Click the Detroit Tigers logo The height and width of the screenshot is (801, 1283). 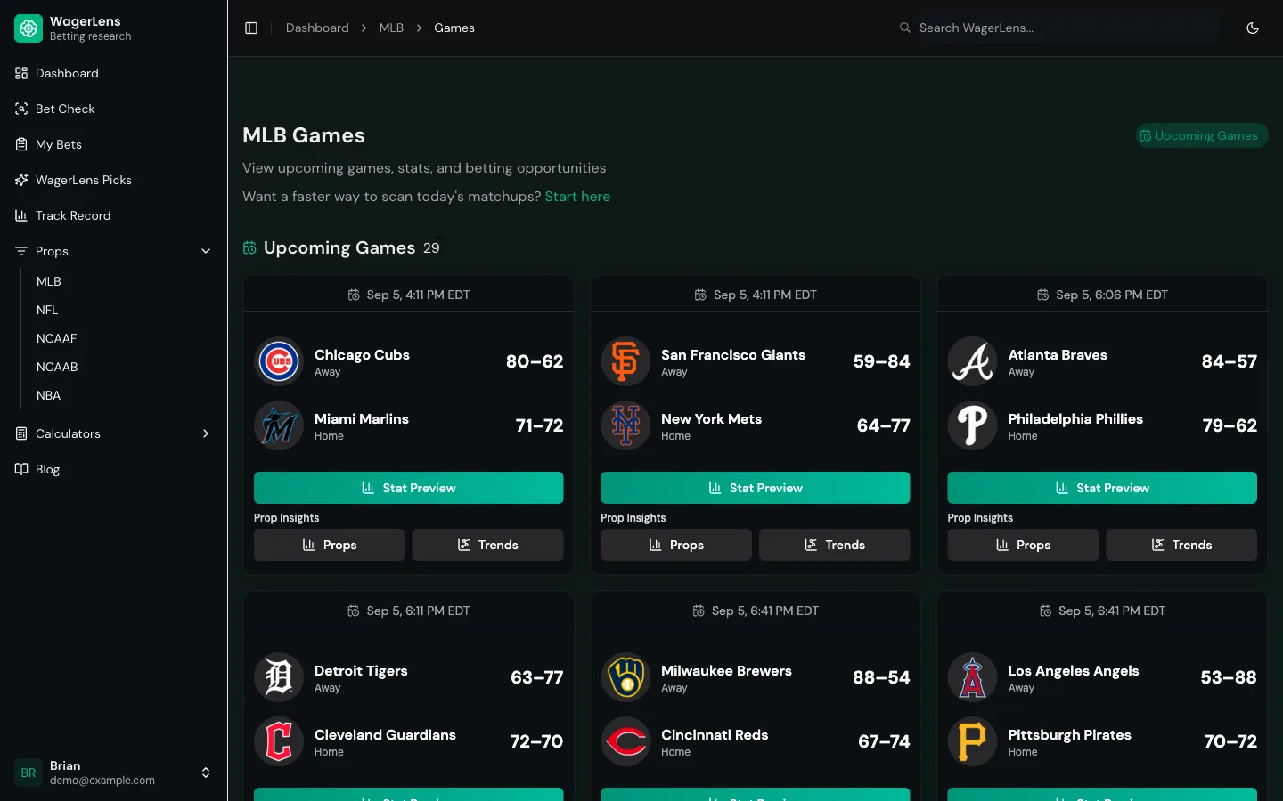tap(279, 677)
